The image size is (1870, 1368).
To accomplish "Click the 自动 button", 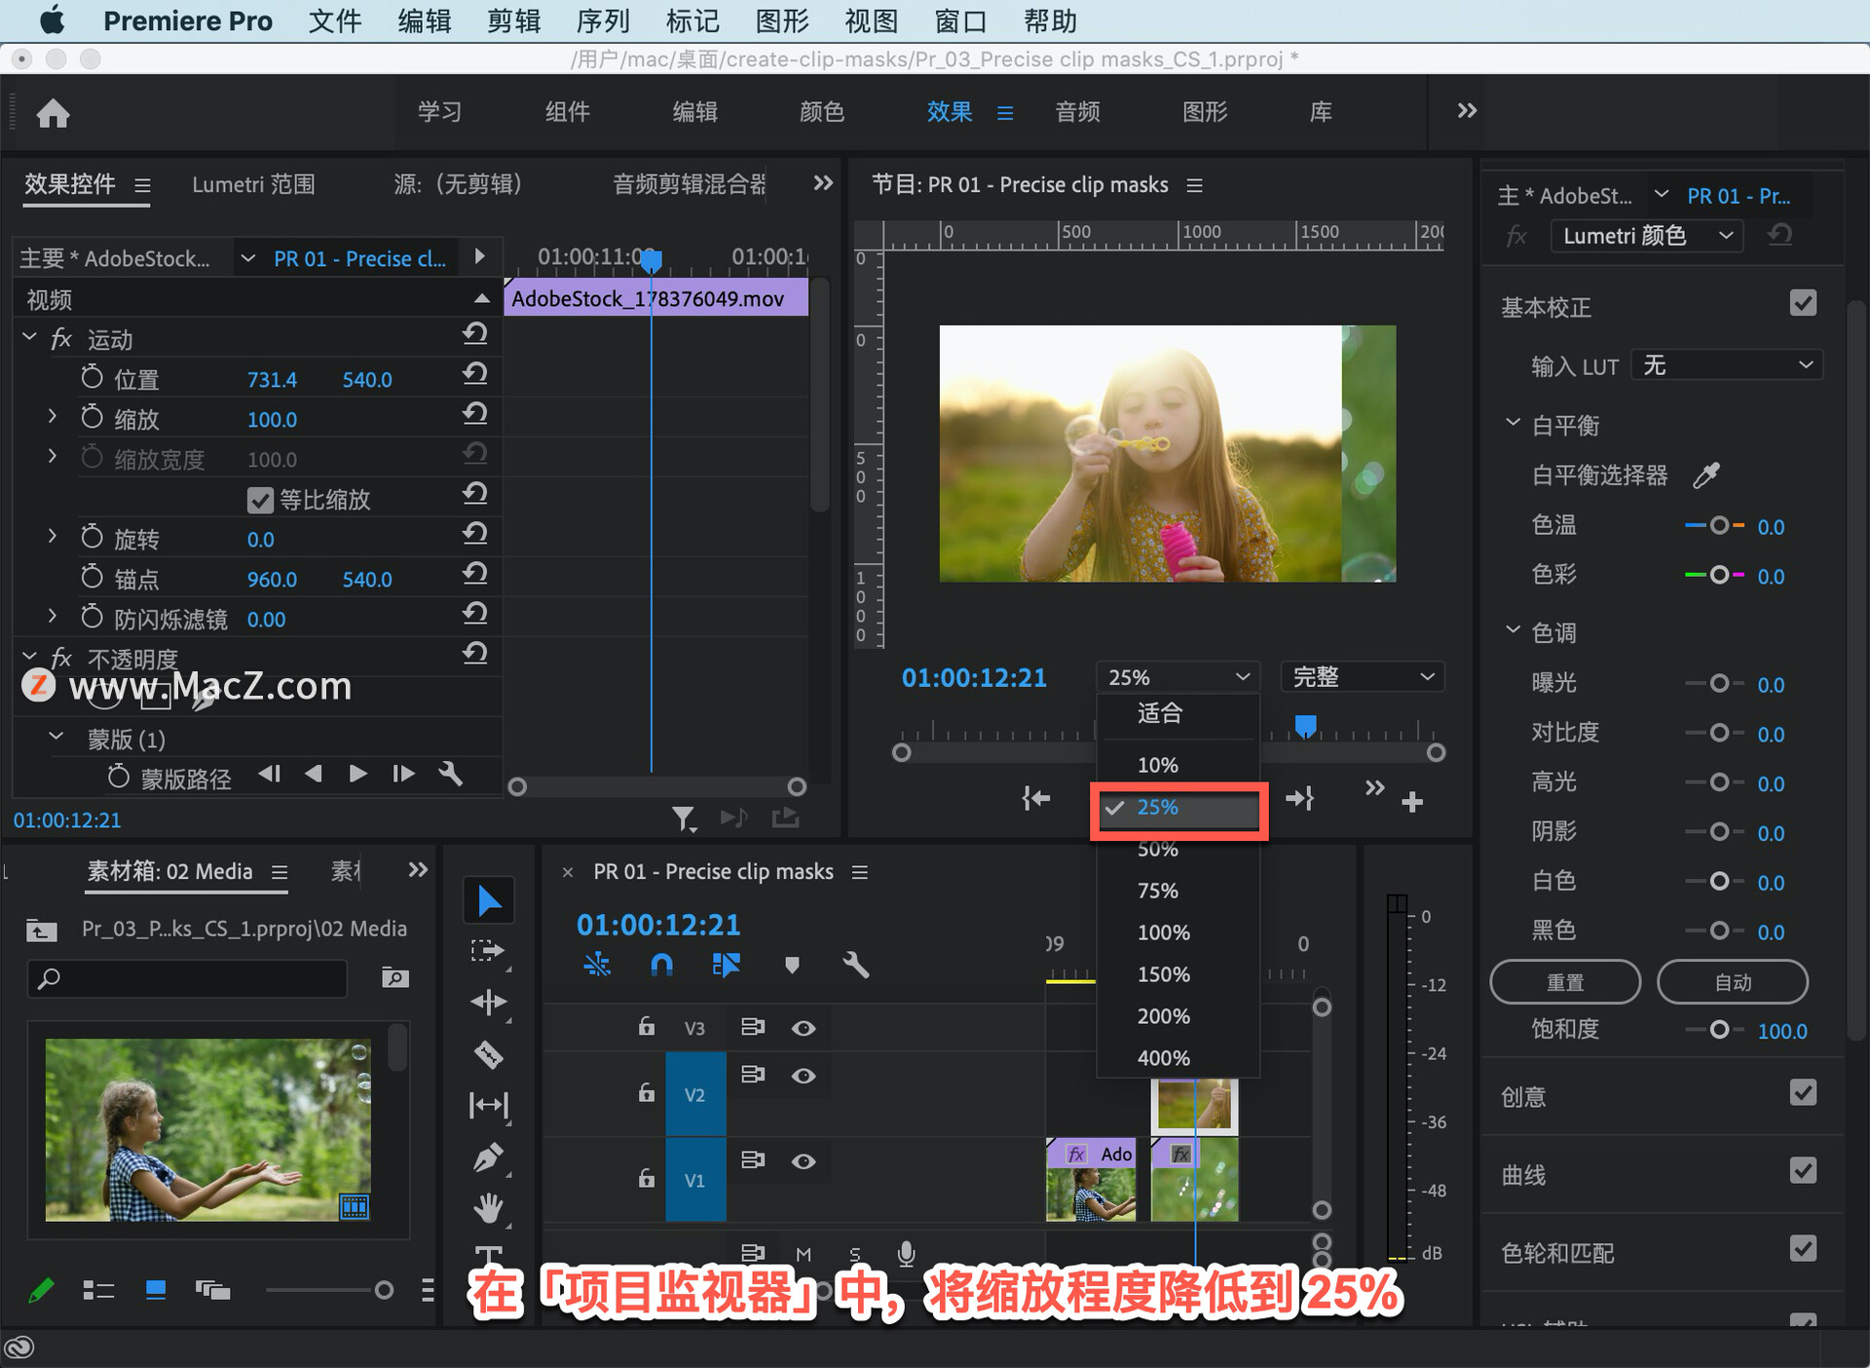I will tap(1733, 982).
